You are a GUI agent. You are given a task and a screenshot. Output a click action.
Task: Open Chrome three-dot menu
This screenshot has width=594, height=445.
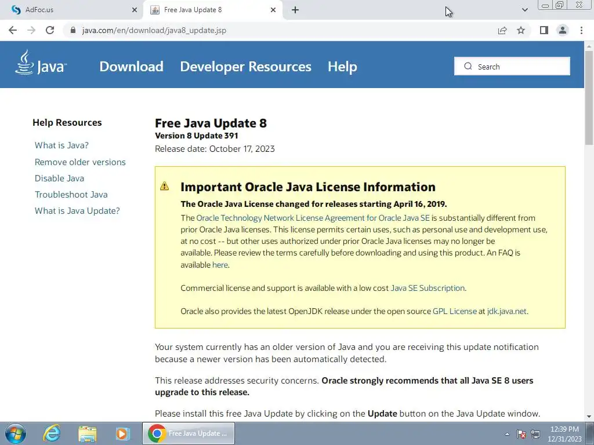[x=581, y=30]
